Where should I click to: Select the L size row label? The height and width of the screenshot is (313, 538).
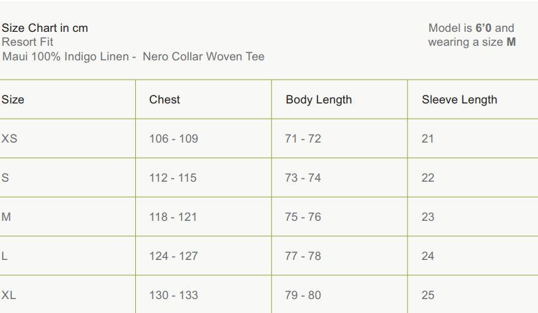pos(5,256)
